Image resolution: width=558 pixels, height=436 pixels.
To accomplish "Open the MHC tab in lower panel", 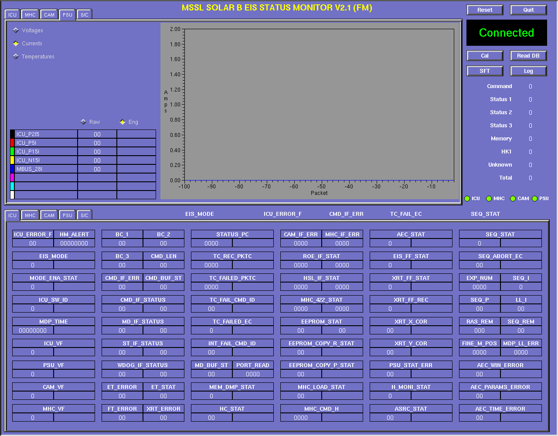I will (x=30, y=215).
